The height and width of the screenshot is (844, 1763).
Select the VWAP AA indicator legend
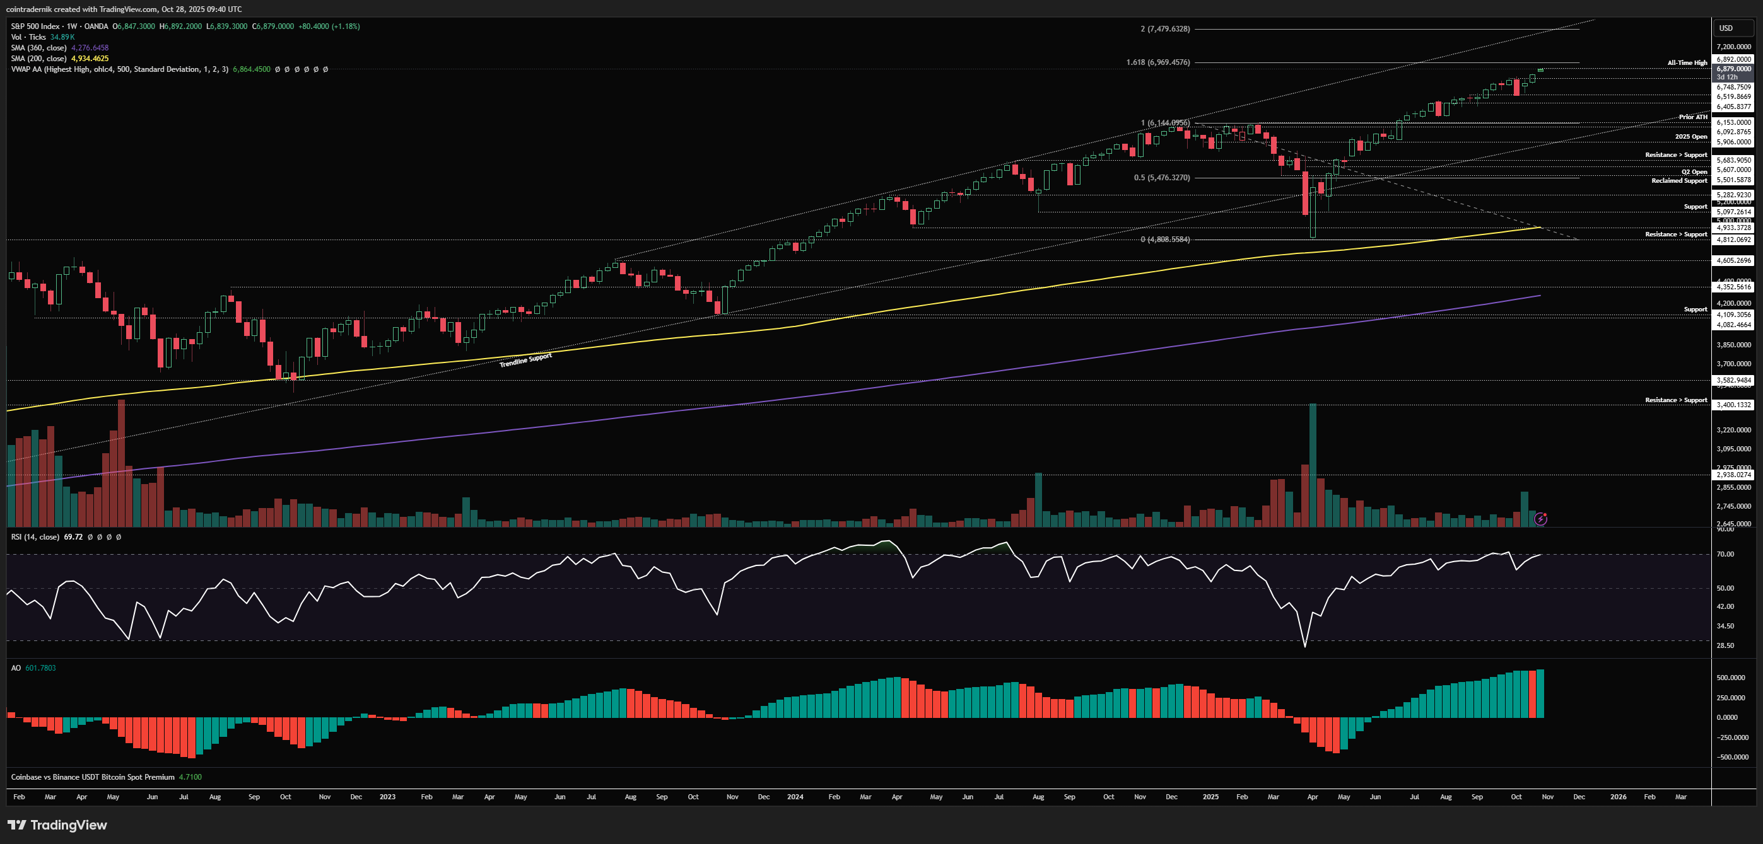tap(119, 69)
